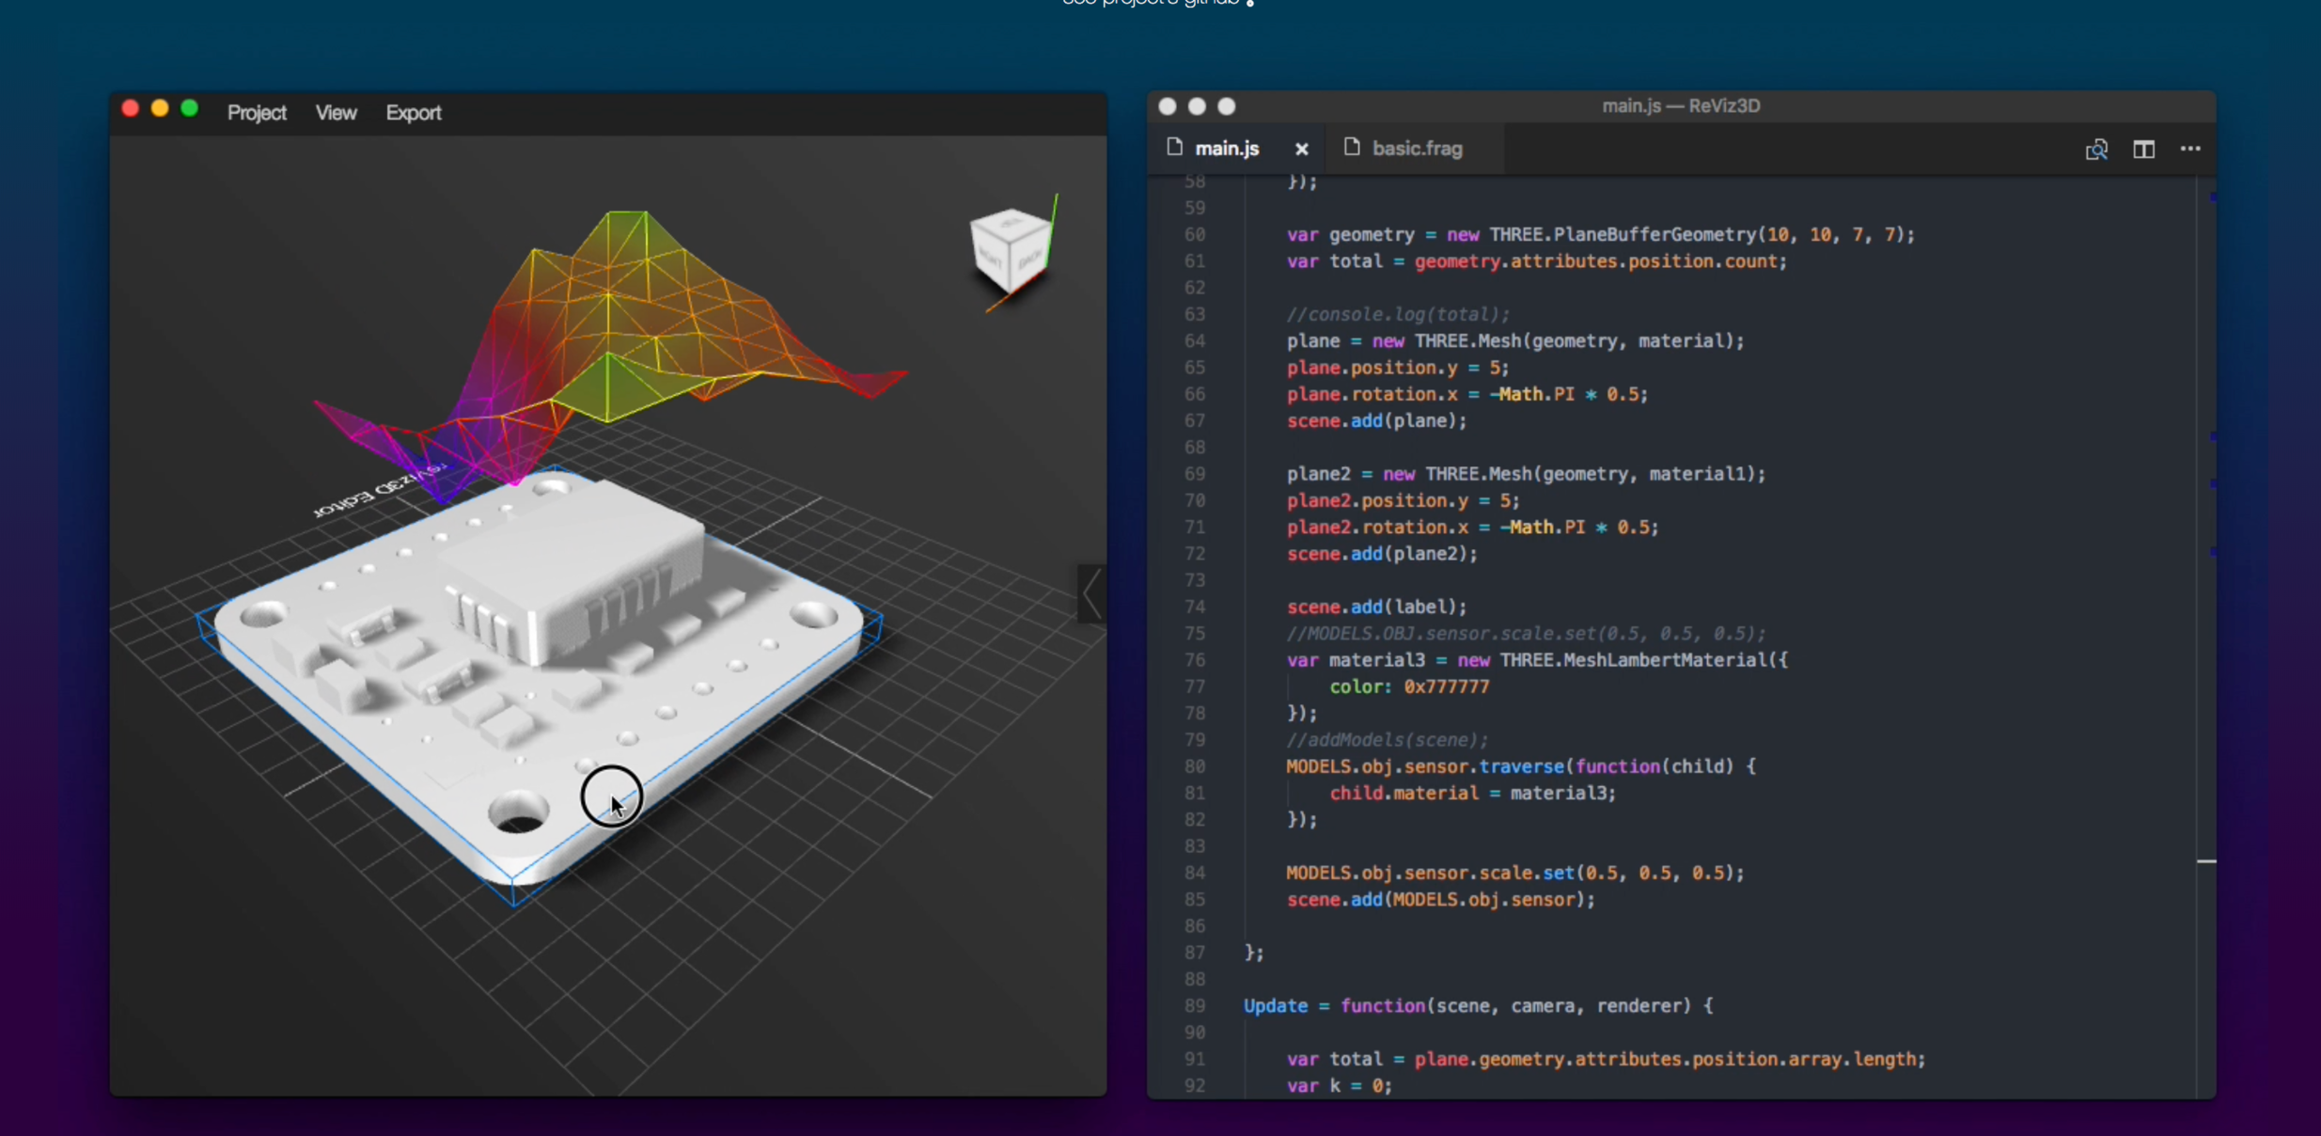The width and height of the screenshot is (2321, 1136).
Task: Open the more actions ellipsis menu
Action: [2190, 149]
